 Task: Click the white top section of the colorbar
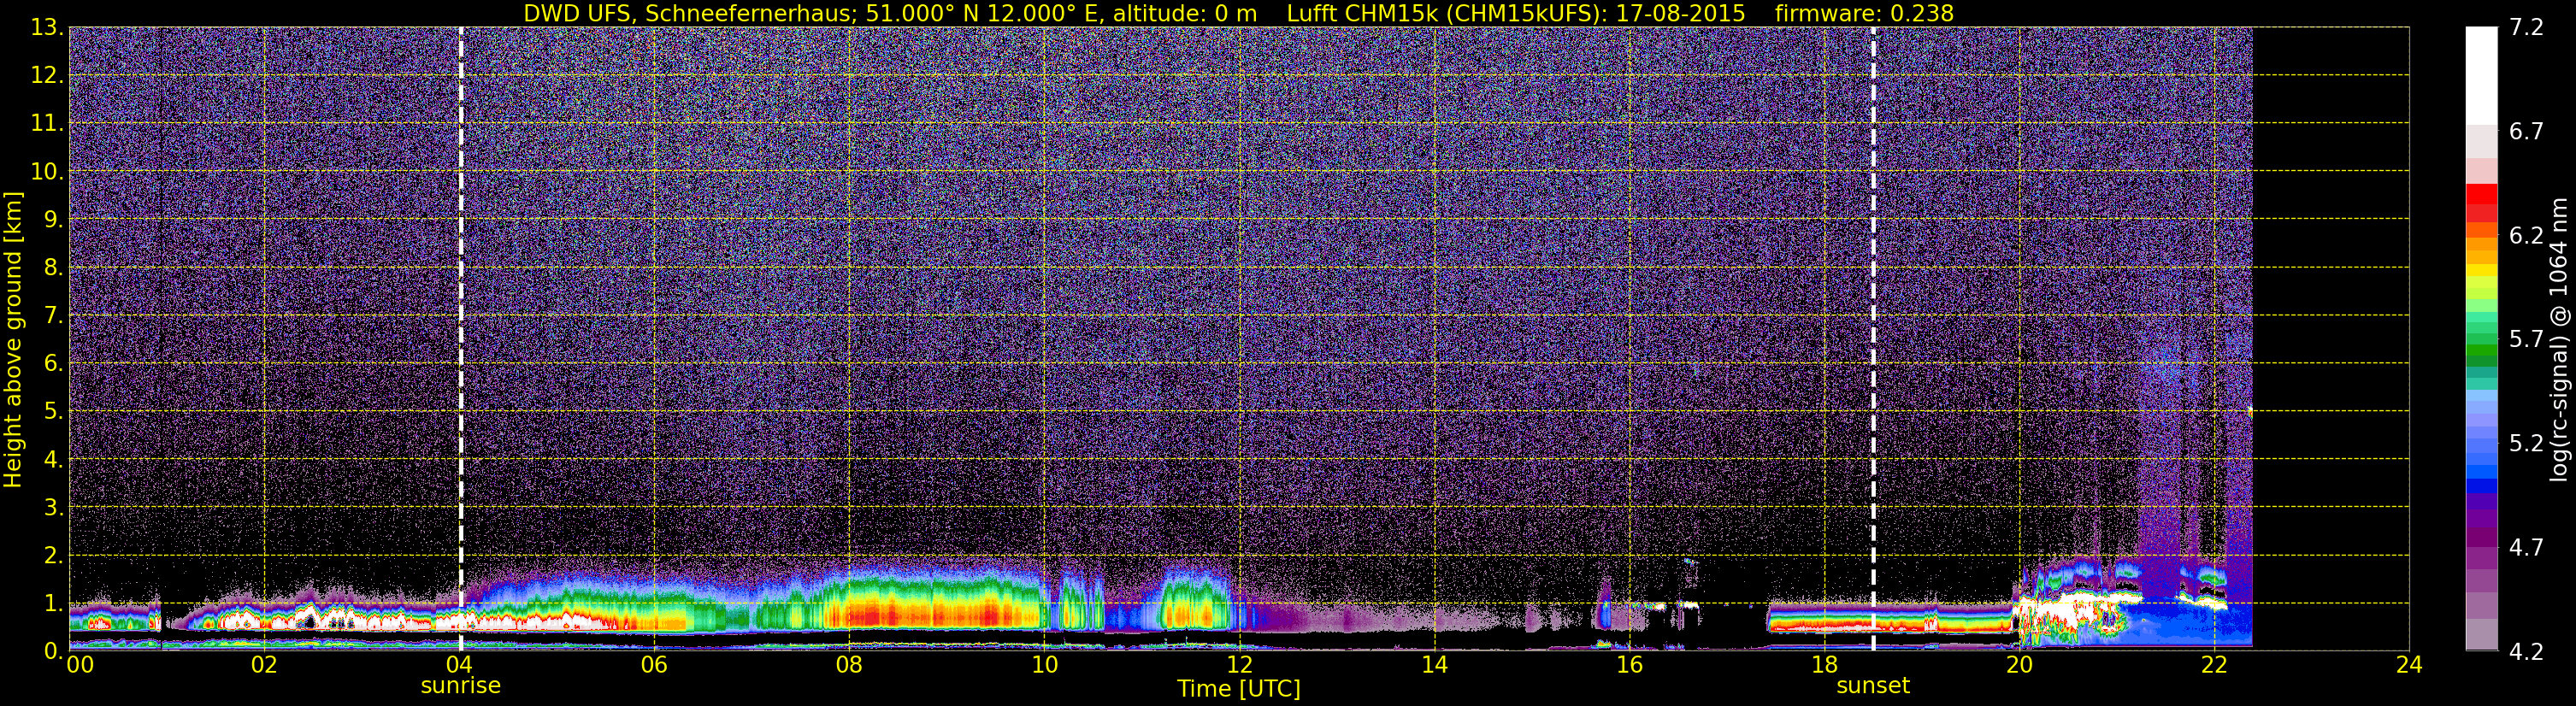2481,75
